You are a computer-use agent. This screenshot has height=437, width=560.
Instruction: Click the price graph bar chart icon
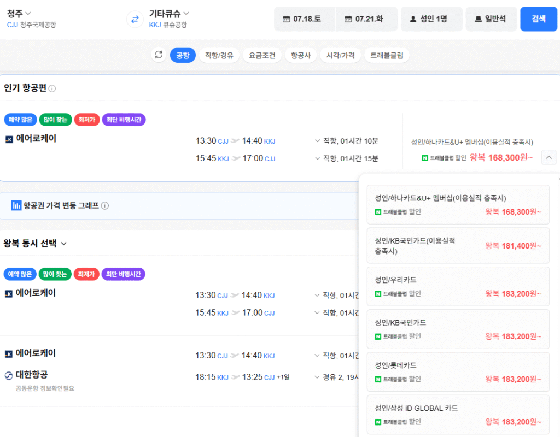click(16, 205)
